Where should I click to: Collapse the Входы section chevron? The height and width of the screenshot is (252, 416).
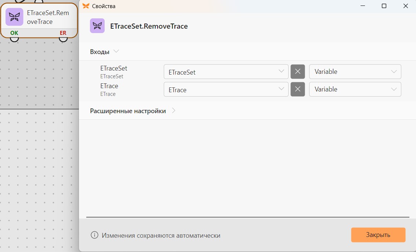[x=116, y=51]
